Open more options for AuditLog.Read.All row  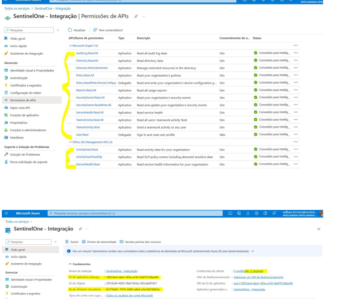pyautogui.click(x=296, y=53)
